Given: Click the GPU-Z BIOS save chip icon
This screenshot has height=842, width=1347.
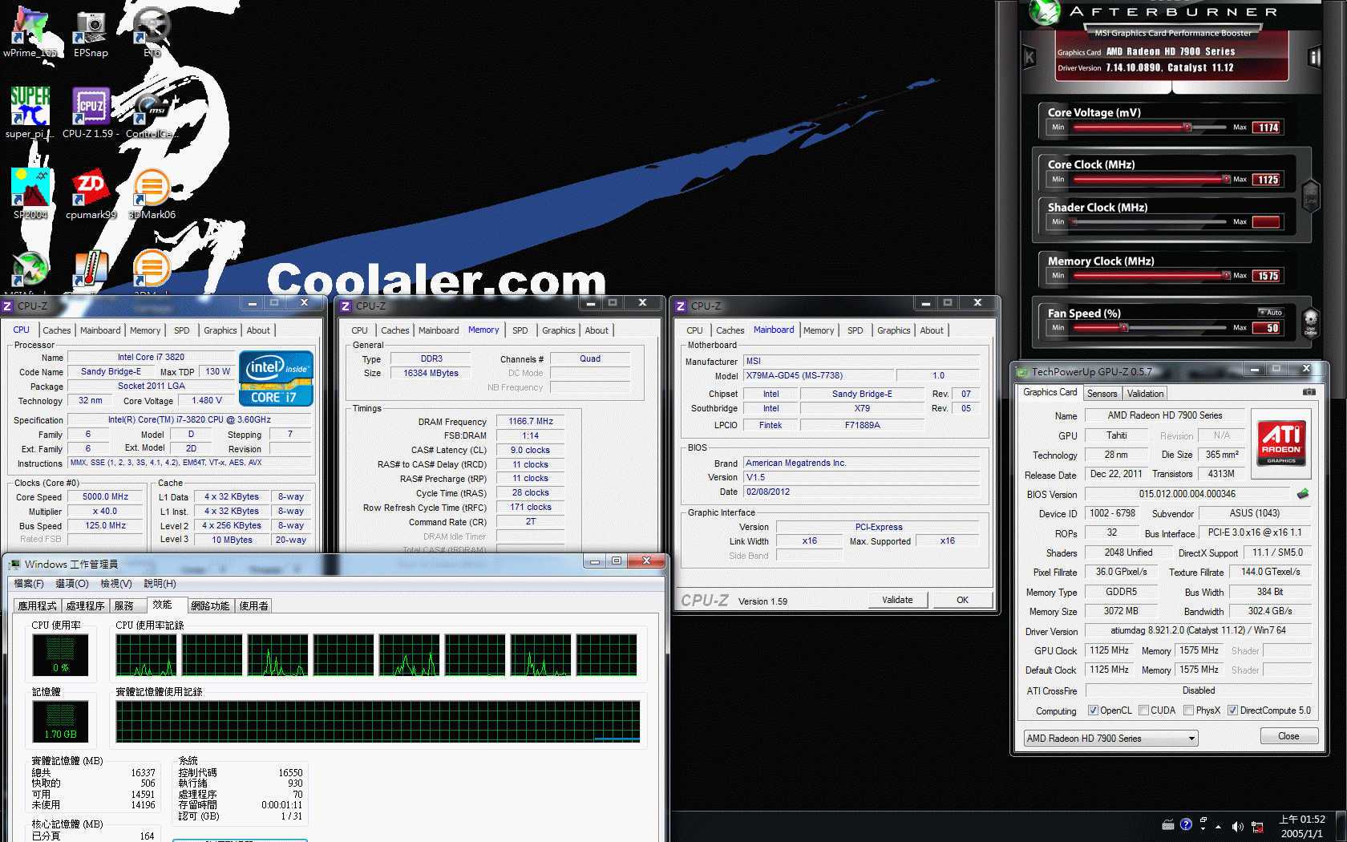Looking at the screenshot, I should pos(1303,494).
